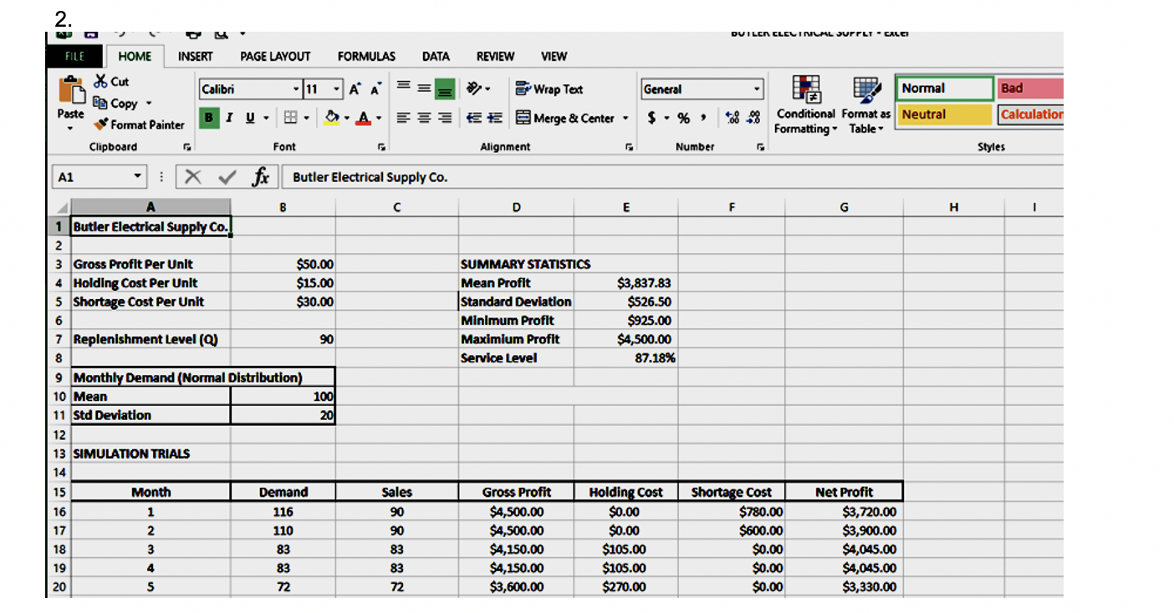Screen dimensions: 1174x613
Task: Apply middle vertical alignment
Action: tap(423, 89)
